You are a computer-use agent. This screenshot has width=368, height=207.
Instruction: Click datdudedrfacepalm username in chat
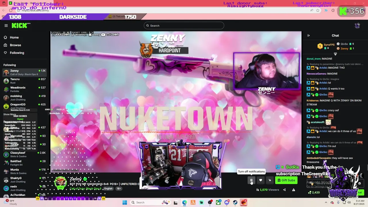(x=319, y=158)
